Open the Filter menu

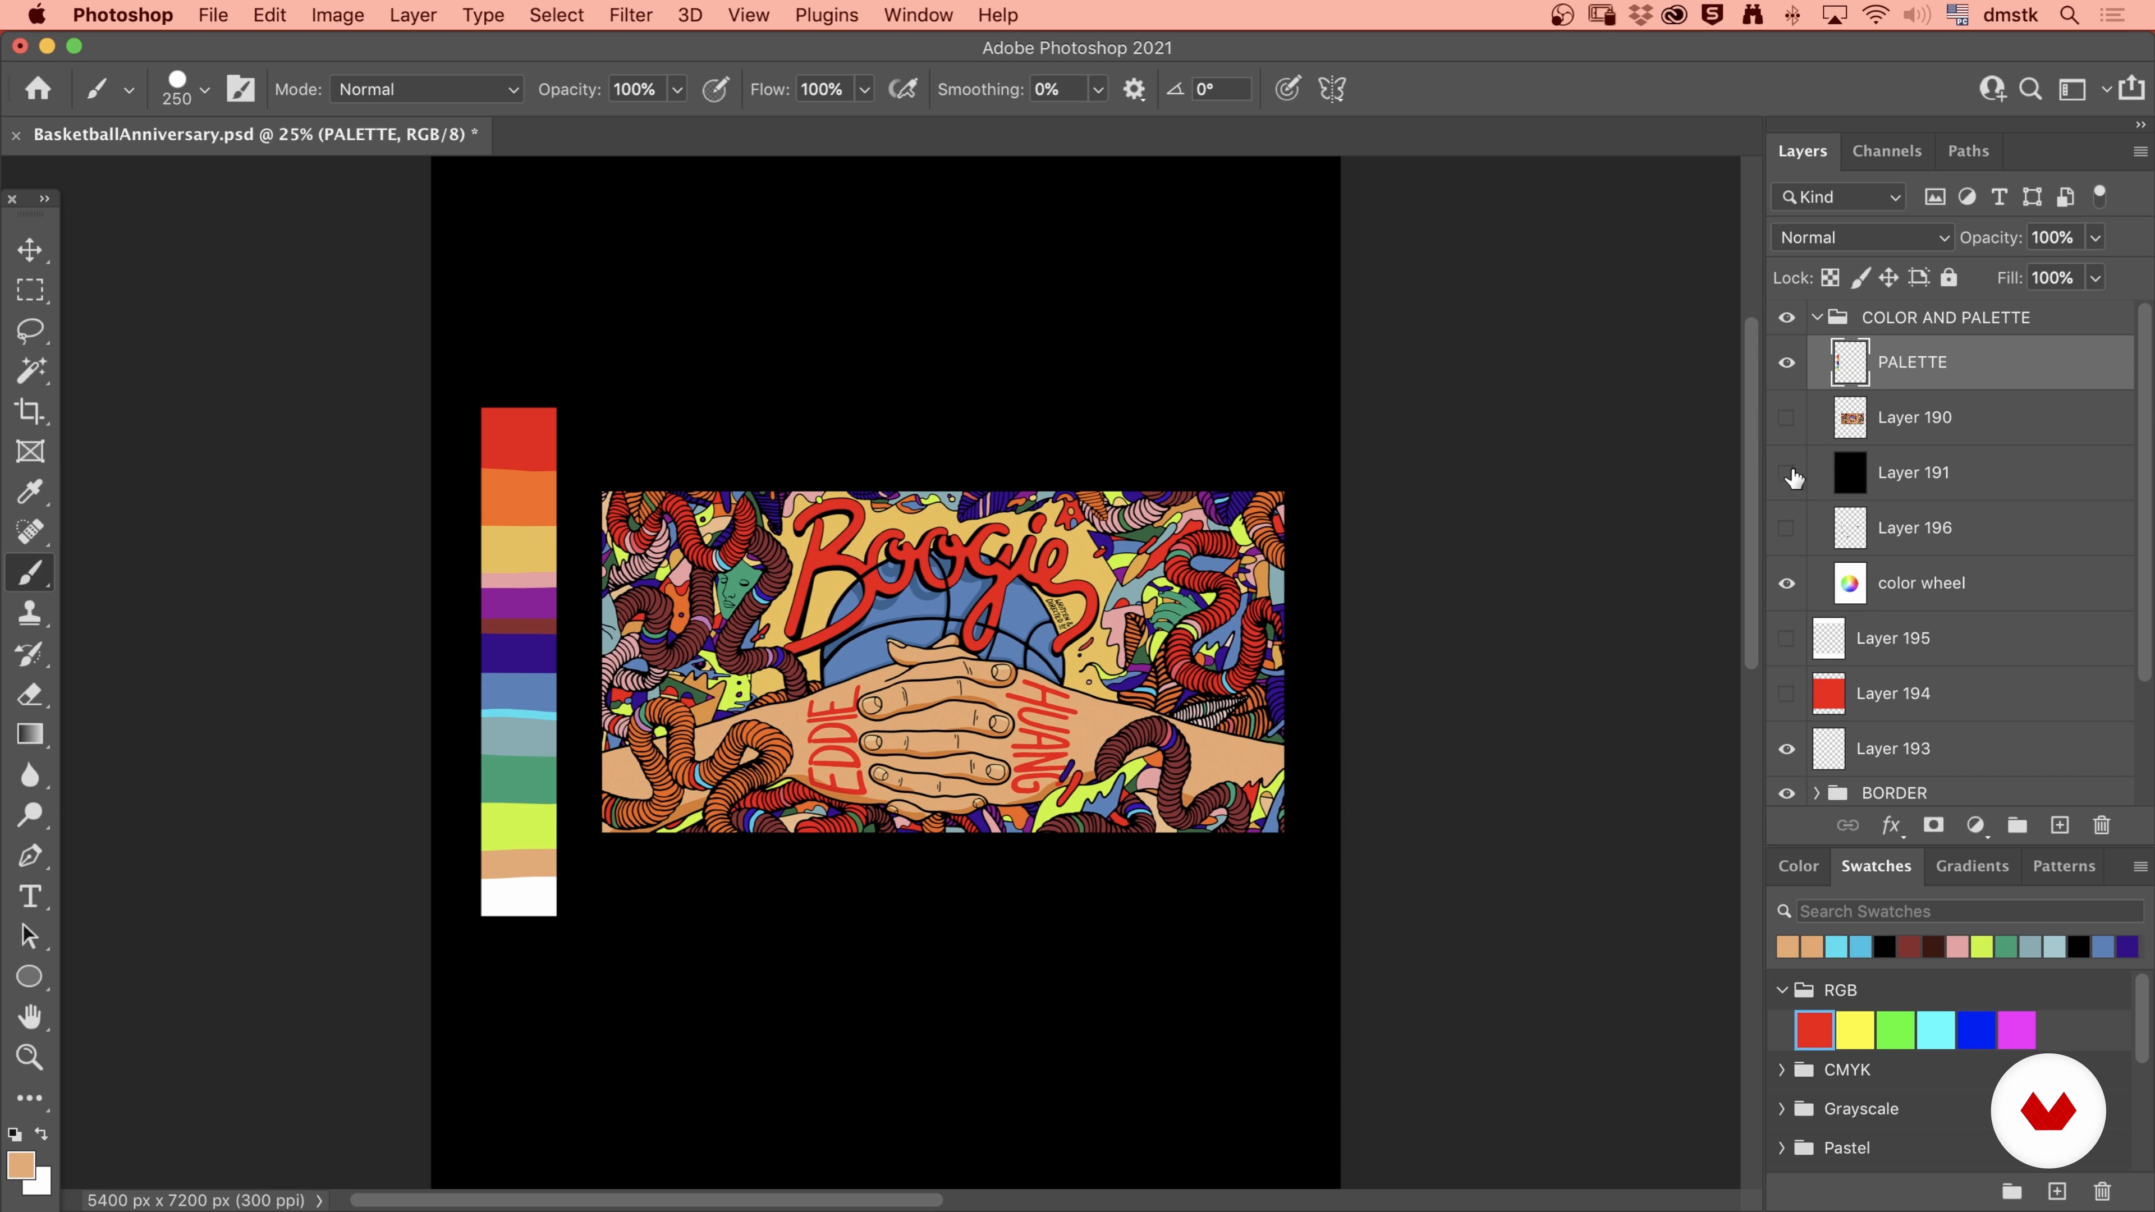coord(630,15)
